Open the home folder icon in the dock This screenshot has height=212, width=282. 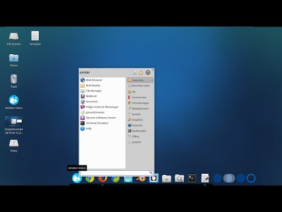click(x=166, y=178)
